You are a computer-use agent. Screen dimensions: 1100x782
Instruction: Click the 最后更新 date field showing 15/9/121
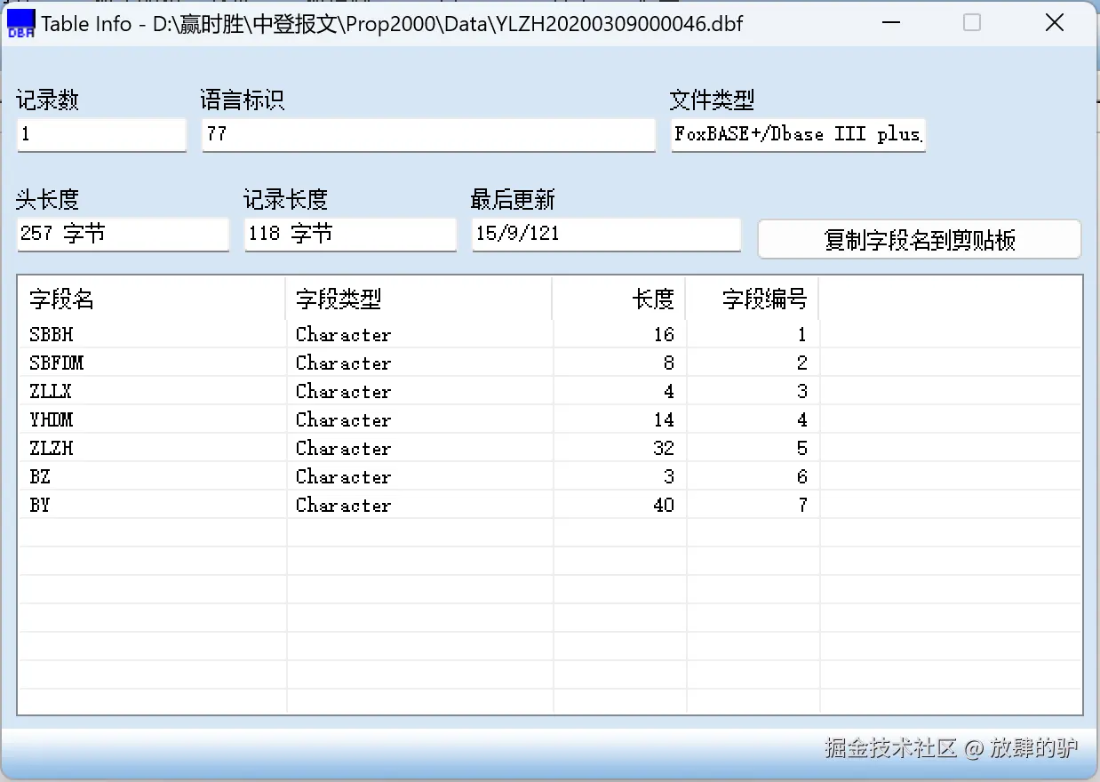click(605, 234)
